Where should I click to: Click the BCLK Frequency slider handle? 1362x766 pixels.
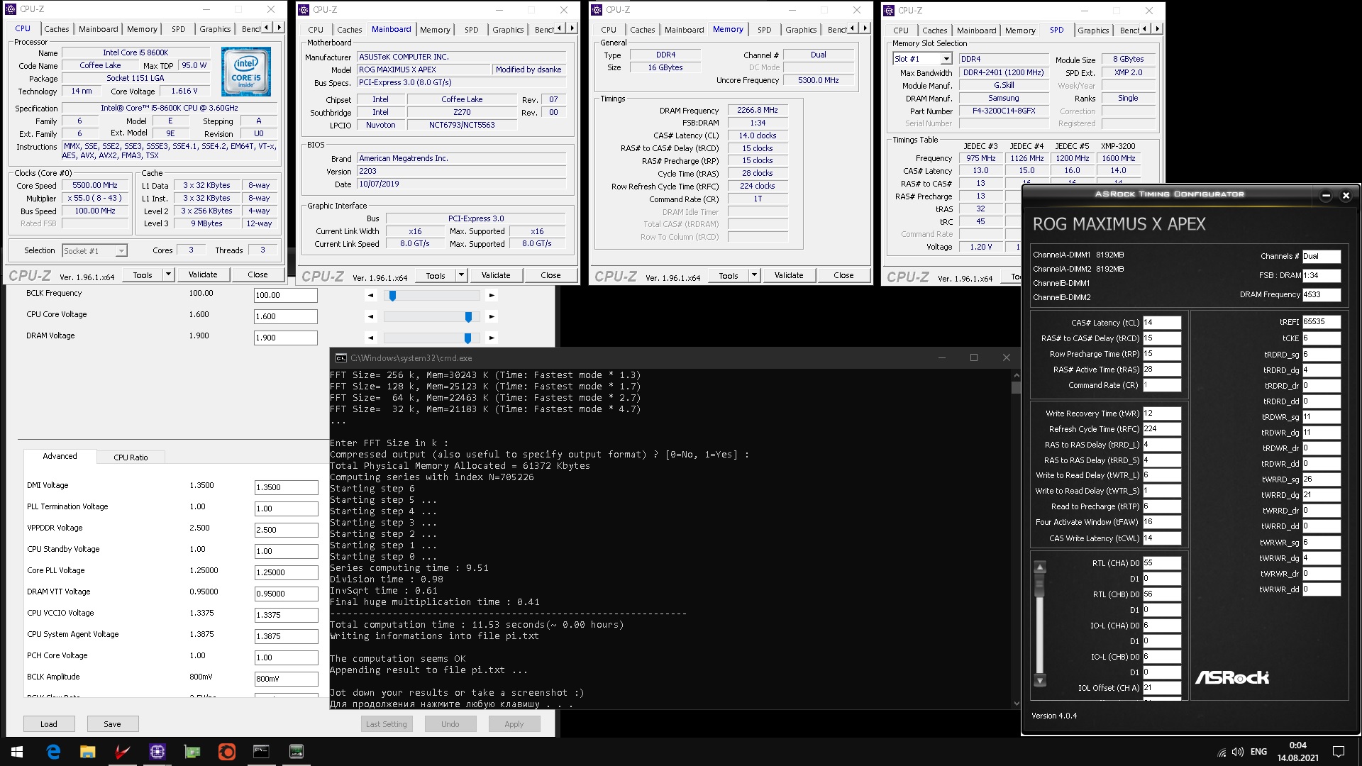tap(392, 296)
